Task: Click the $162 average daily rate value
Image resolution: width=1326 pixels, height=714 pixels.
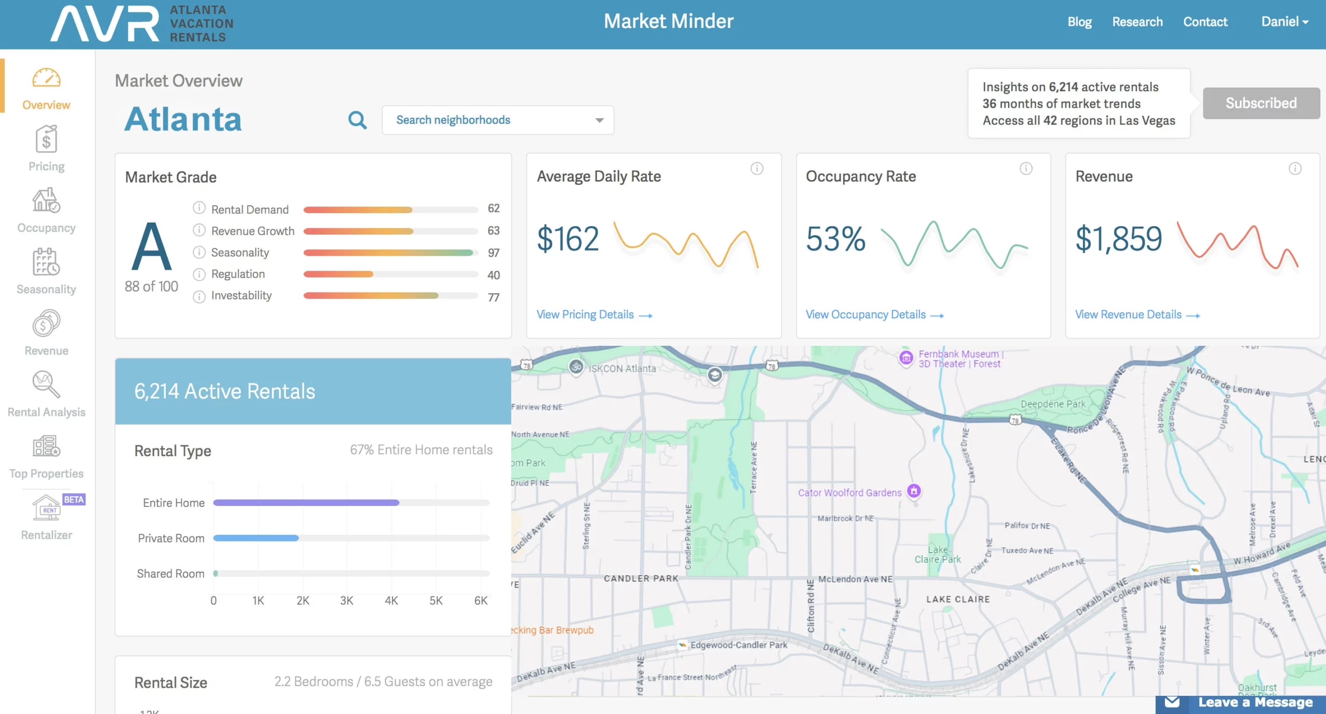Action: pos(568,239)
